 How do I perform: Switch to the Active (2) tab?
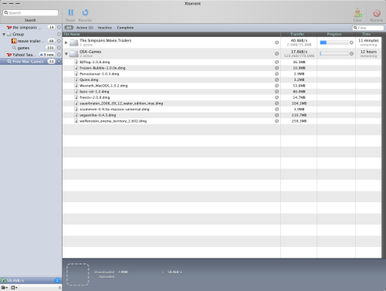pos(85,28)
